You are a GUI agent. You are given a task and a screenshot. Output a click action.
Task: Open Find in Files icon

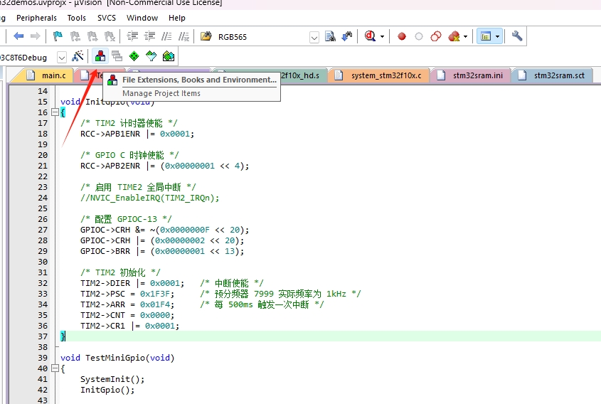coord(206,36)
